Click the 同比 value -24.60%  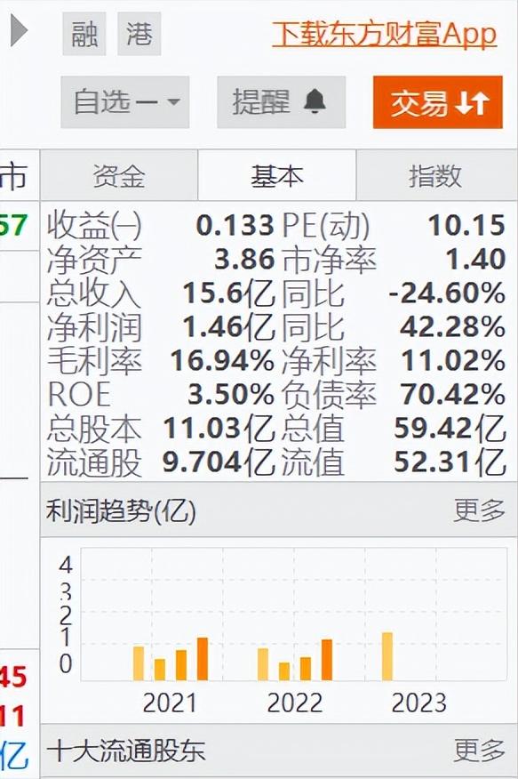click(x=447, y=293)
